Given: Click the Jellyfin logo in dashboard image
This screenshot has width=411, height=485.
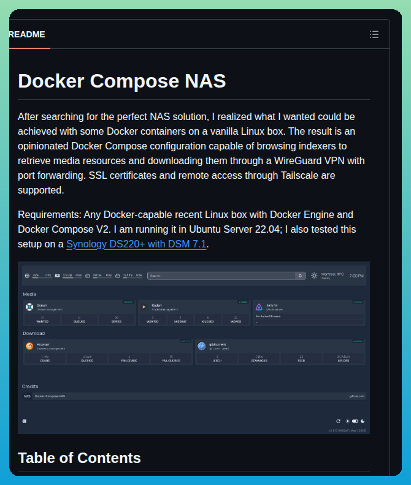Looking at the screenshot, I should [x=259, y=307].
